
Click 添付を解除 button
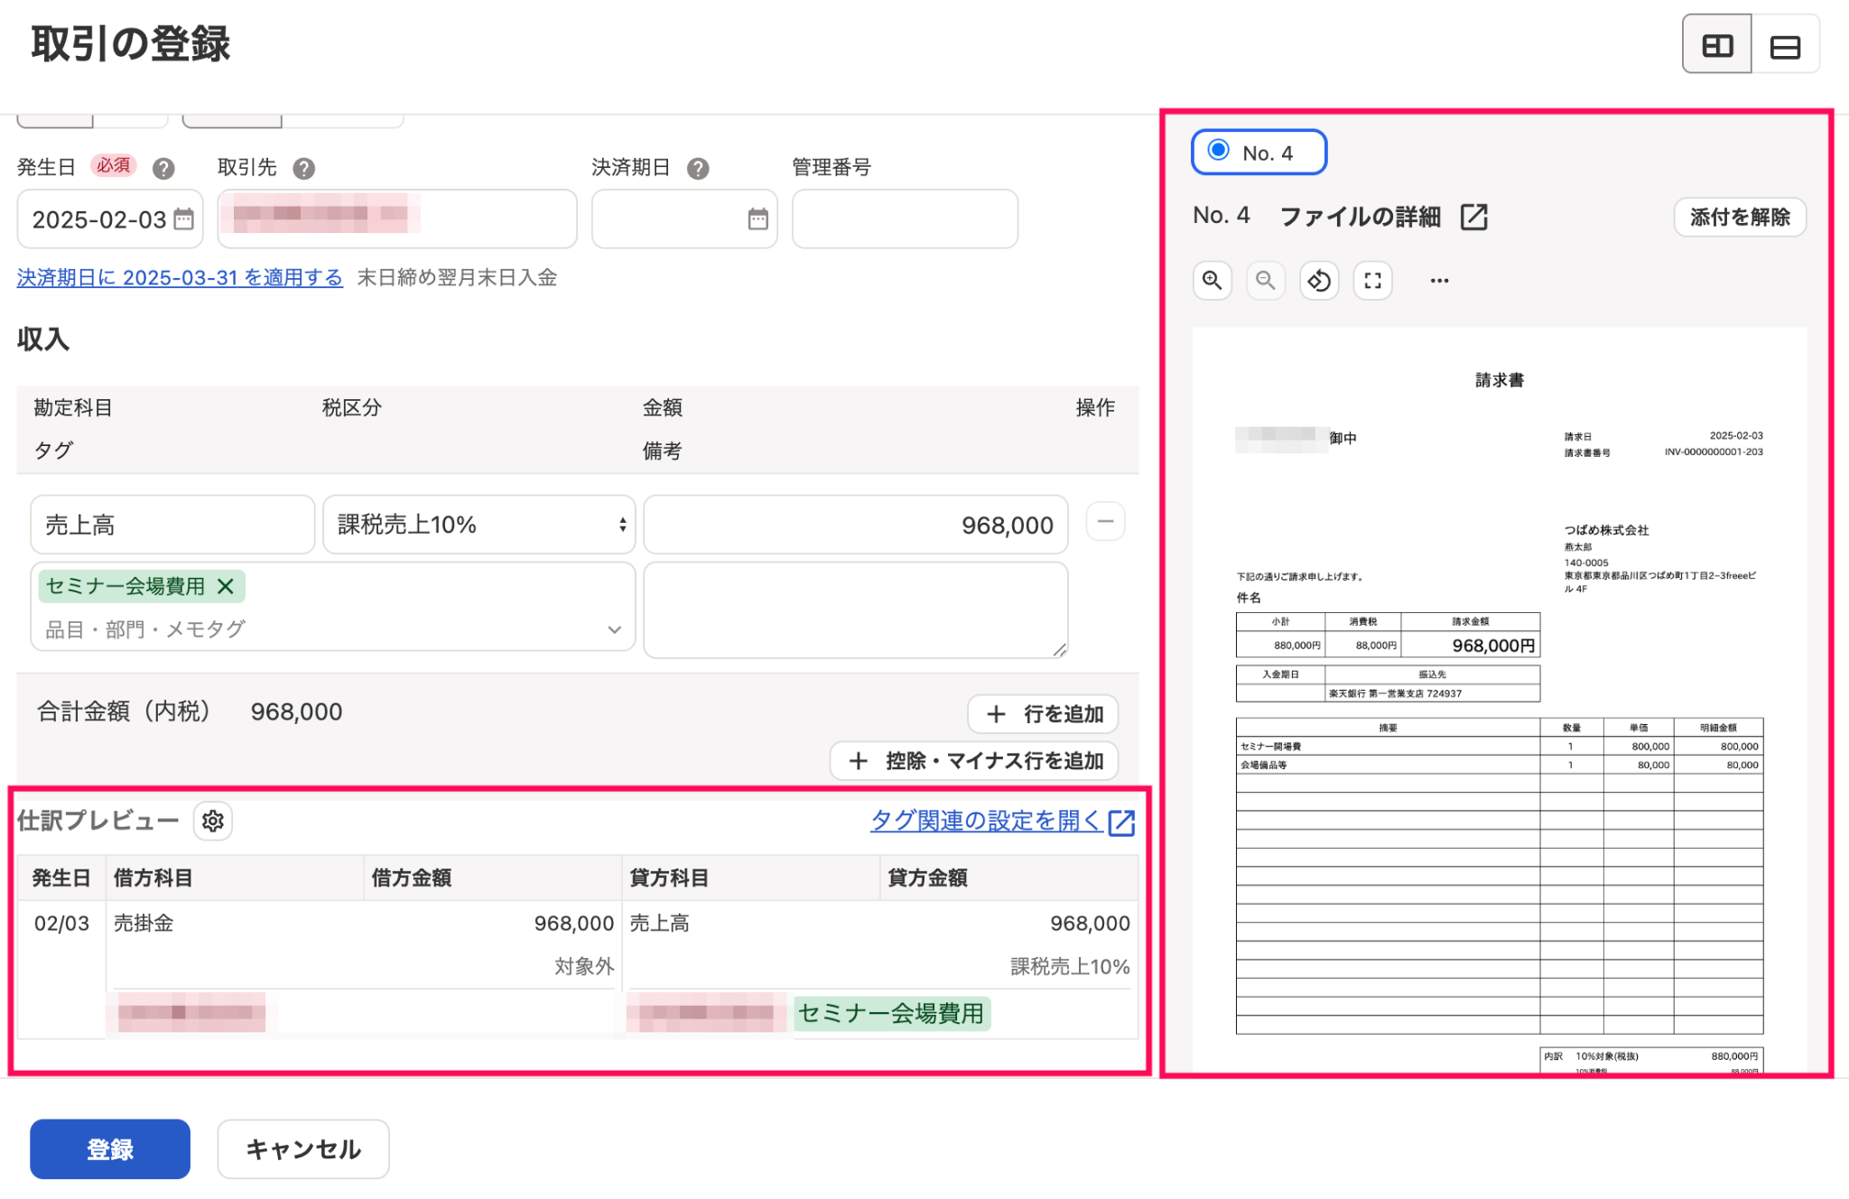pos(1740,218)
